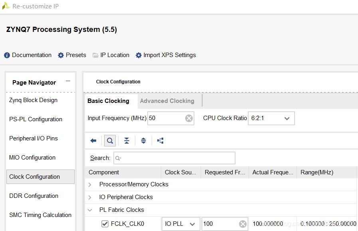Click the back arrow toolbar icon
Screen dimensions: 358x231
pyautogui.click(x=93, y=140)
